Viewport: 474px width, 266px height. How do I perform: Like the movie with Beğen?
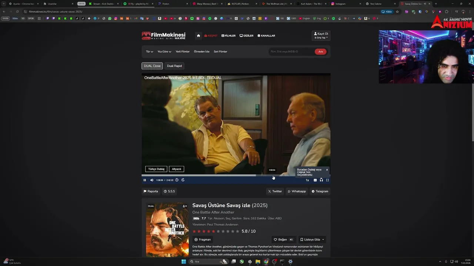pos(283,240)
